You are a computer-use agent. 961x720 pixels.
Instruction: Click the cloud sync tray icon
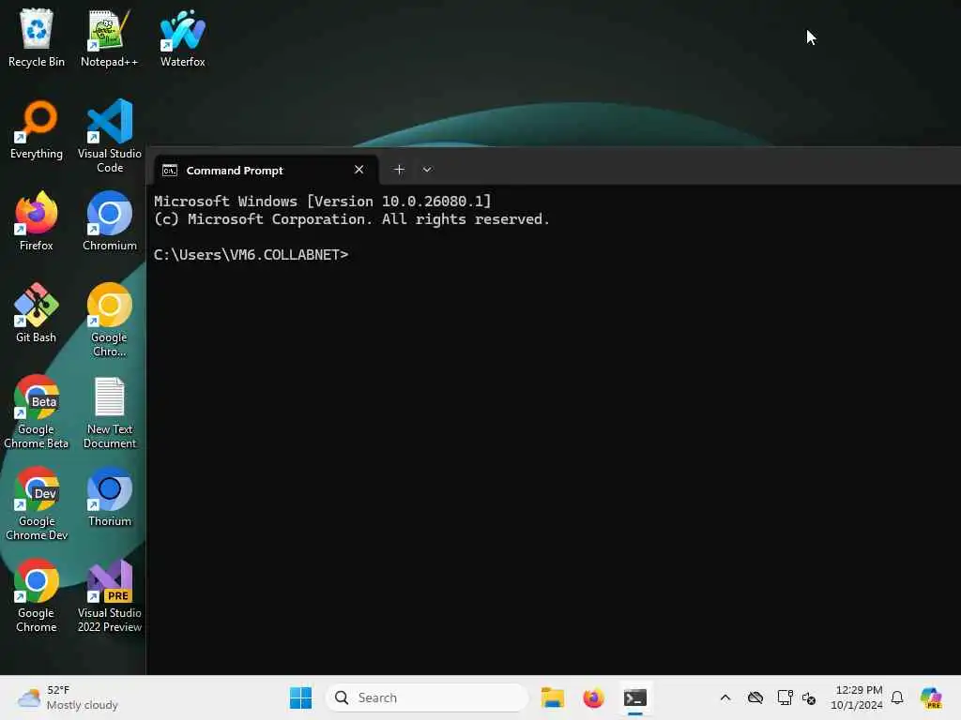pyautogui.click(x=755, y=697)
